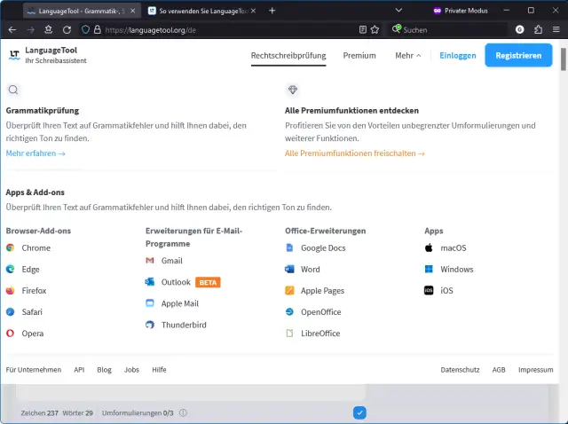Open the Hilfe footer link
Screen dimensions: 568x424
click(x=159, y=370)
